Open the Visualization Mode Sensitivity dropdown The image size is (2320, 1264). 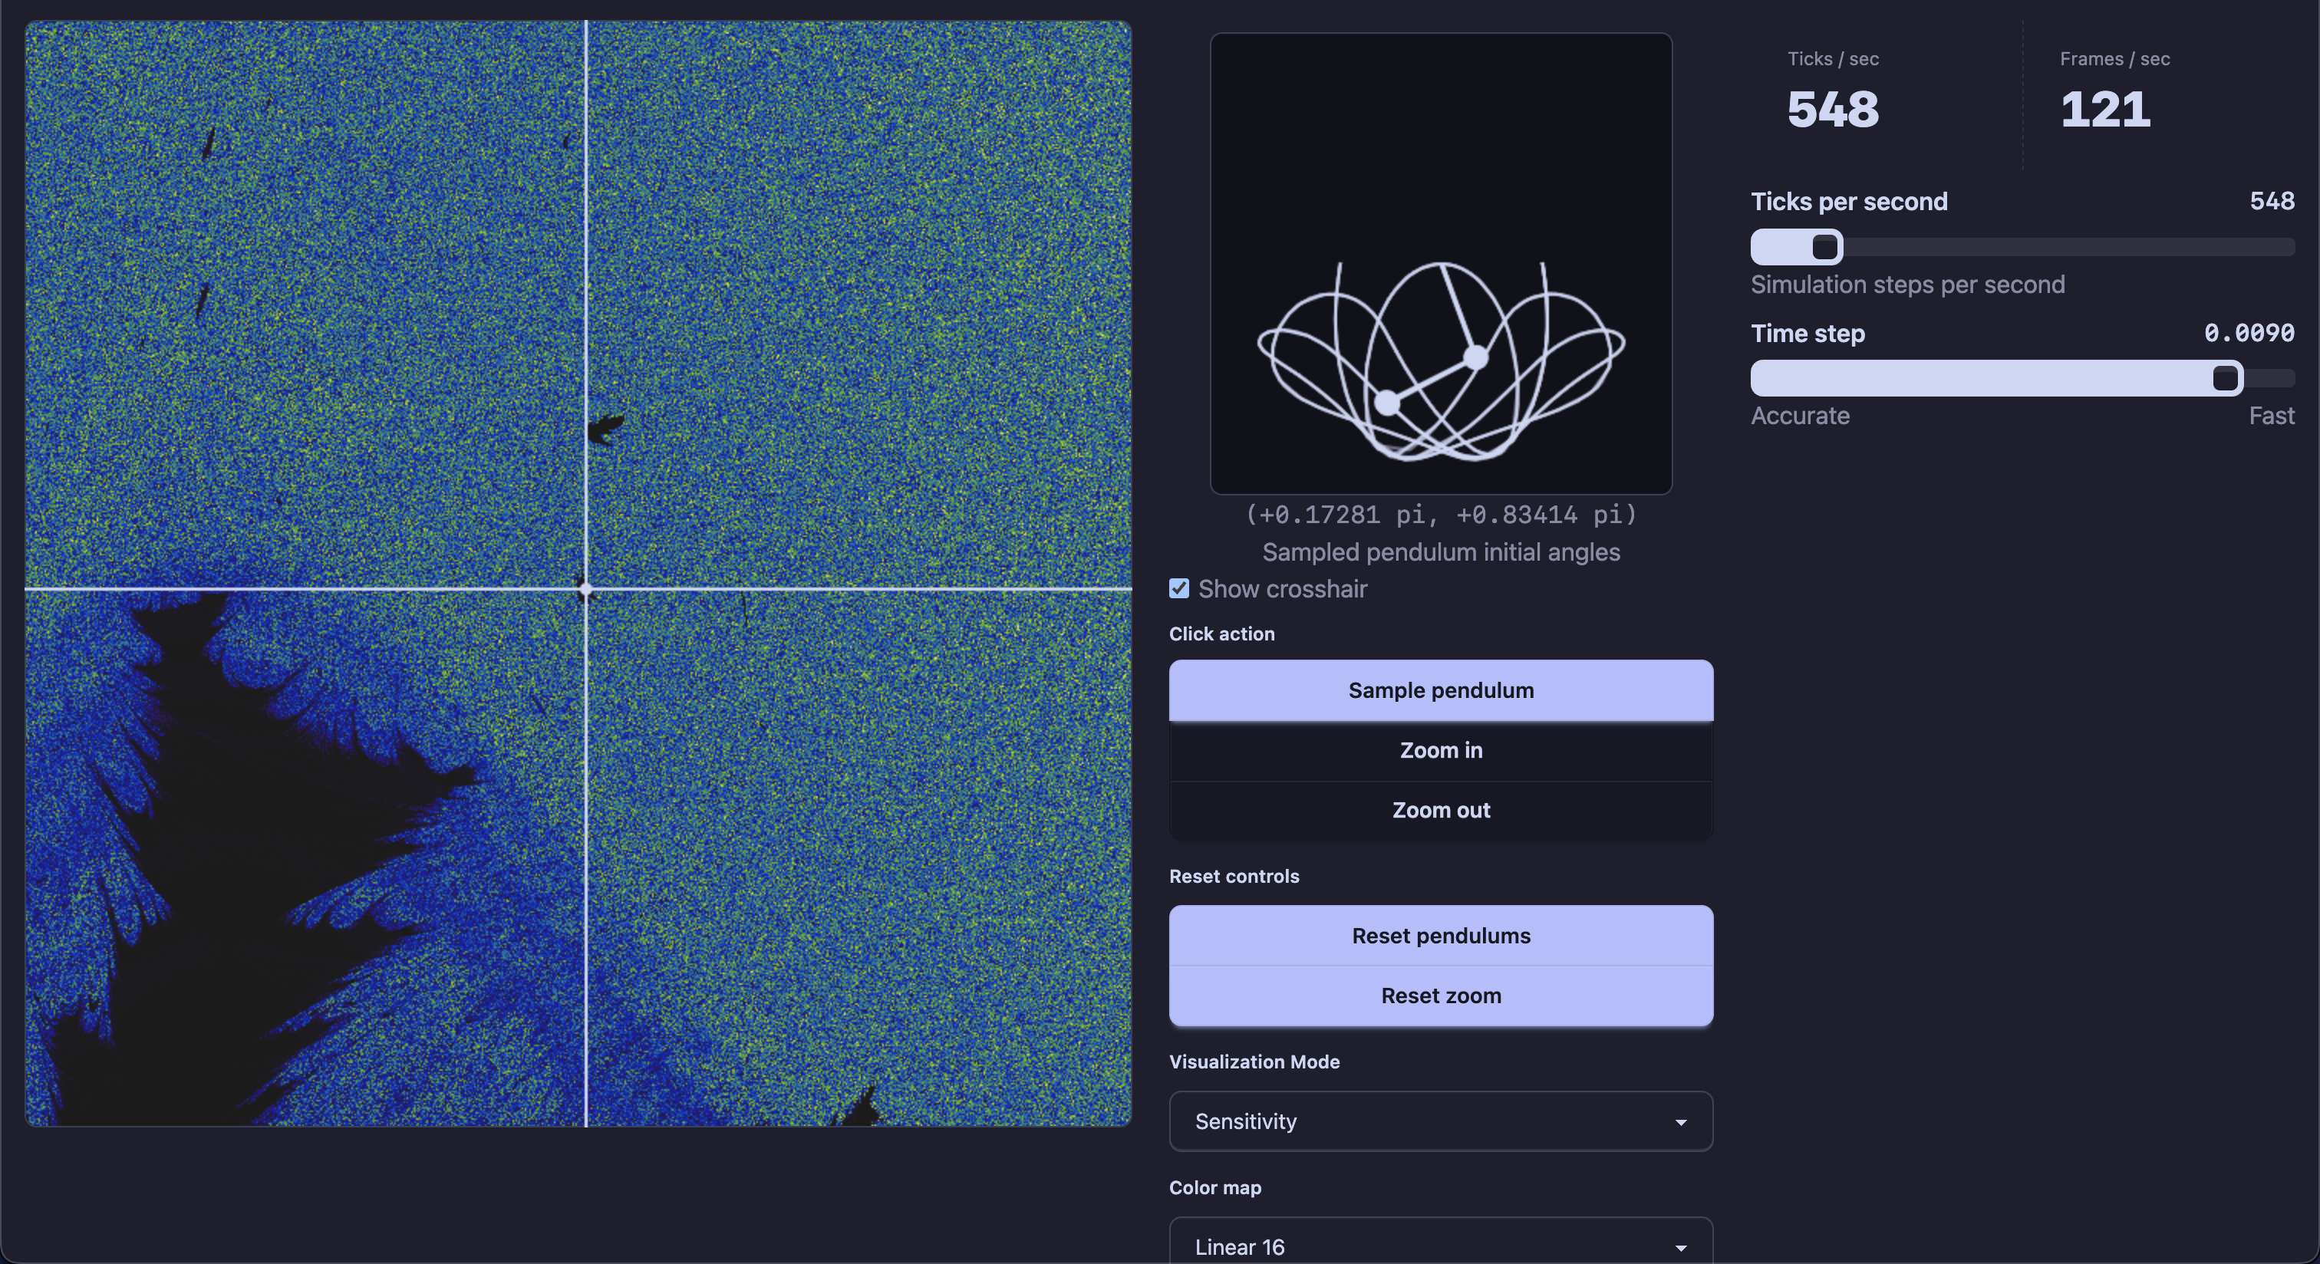point(1440,1122)
